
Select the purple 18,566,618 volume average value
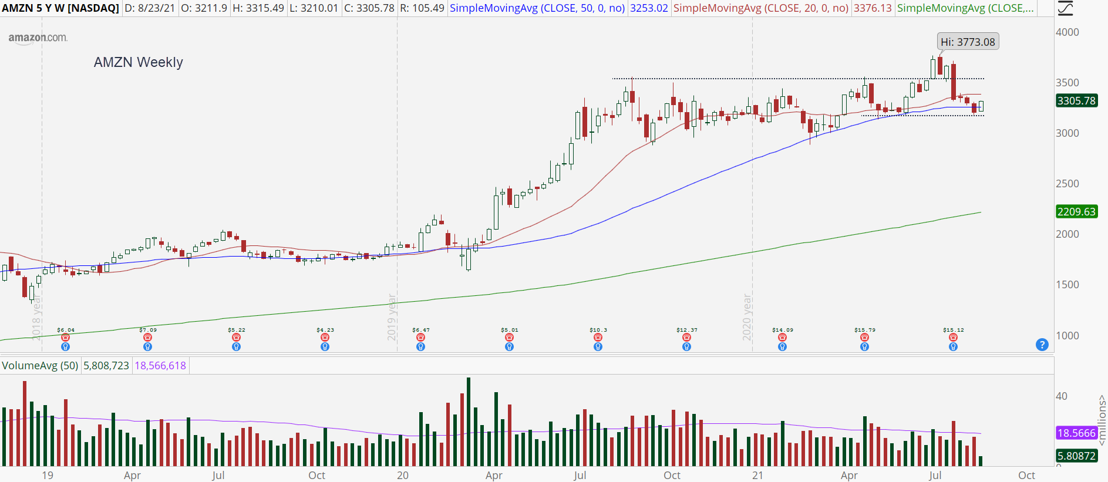[x=160, y=366]
